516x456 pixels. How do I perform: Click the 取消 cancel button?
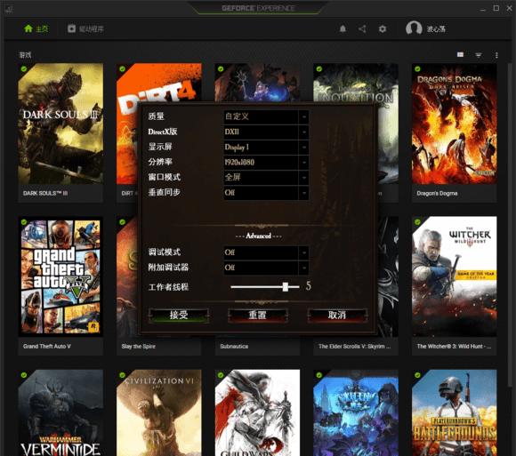coord(337,316)
